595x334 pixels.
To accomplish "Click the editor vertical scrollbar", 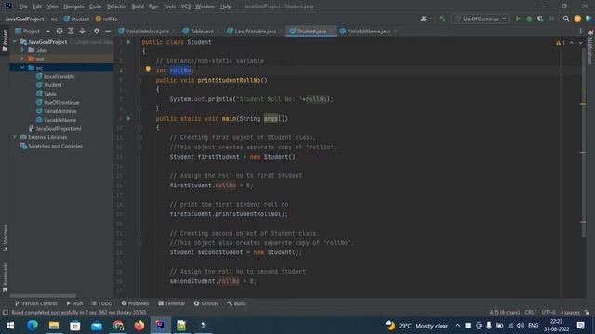I will pyautogui.click(x=583, y=142).
